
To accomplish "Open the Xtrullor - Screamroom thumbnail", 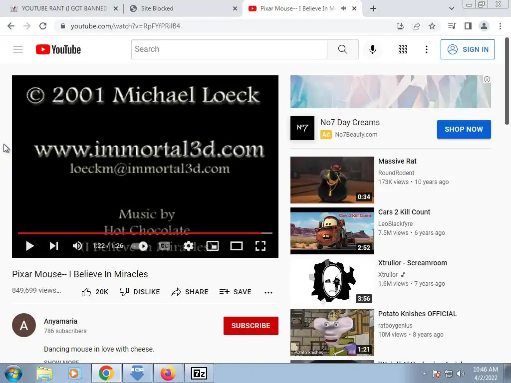I will [332, 281].
